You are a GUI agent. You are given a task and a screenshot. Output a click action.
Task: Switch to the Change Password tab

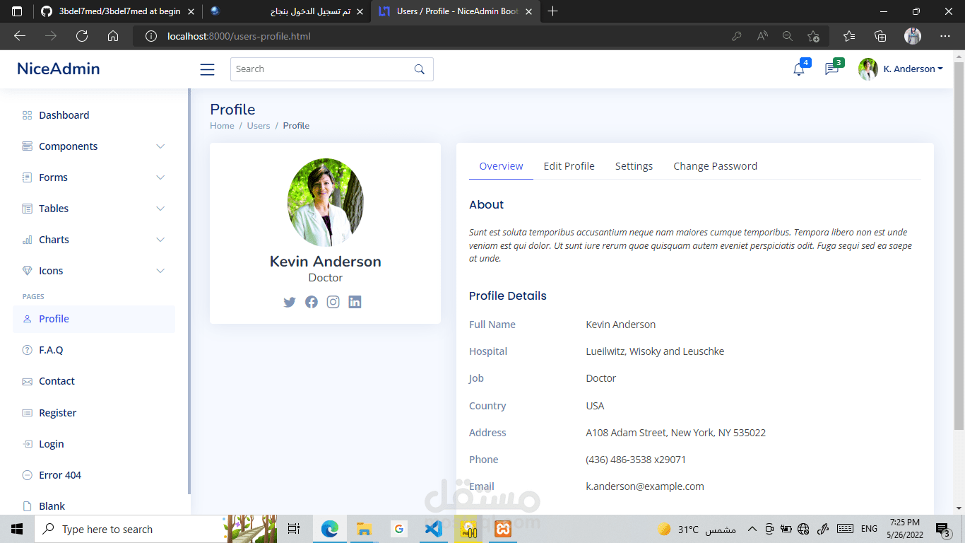click(715, 166)
